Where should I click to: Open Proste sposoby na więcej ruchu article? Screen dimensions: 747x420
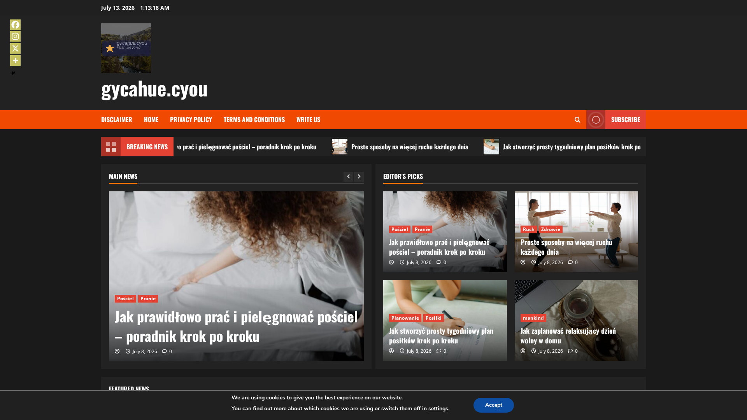pyautogui.click(x=566, y=247)
